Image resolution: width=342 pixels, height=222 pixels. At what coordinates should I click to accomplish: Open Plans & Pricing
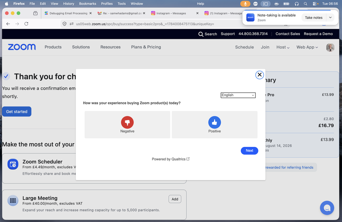(146, 47)
